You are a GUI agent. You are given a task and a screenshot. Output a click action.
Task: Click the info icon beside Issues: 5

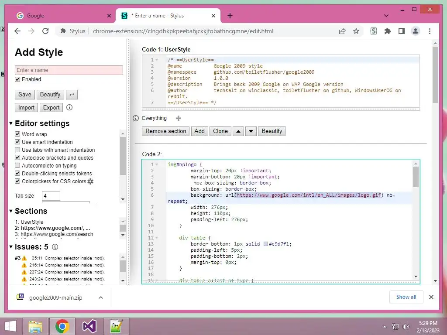pos(55,247)
